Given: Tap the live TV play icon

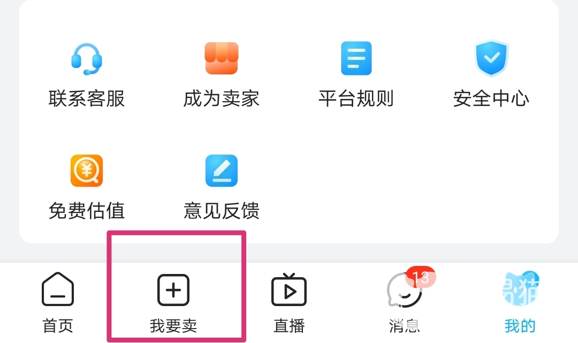Looking at the screenshot, I should point(289,289).
